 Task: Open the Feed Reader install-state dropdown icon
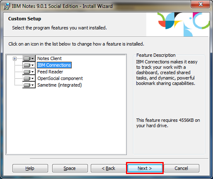29,72
